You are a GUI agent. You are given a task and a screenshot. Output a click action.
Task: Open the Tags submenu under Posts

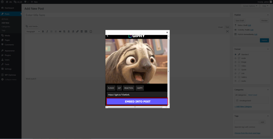click(x=3, y=30)
